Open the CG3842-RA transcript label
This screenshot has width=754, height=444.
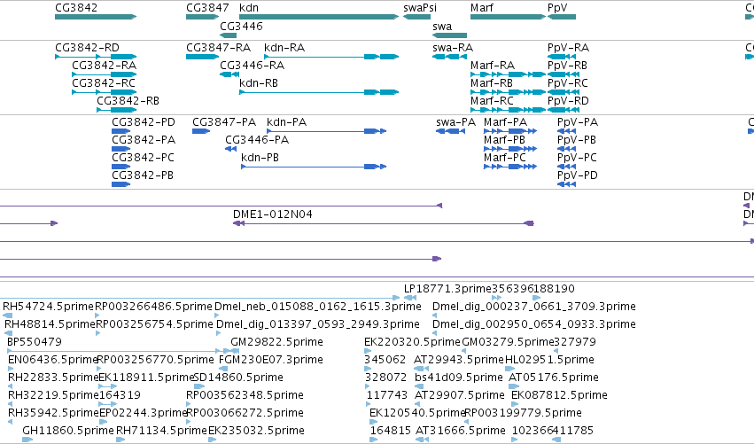[x=104, y=66]
